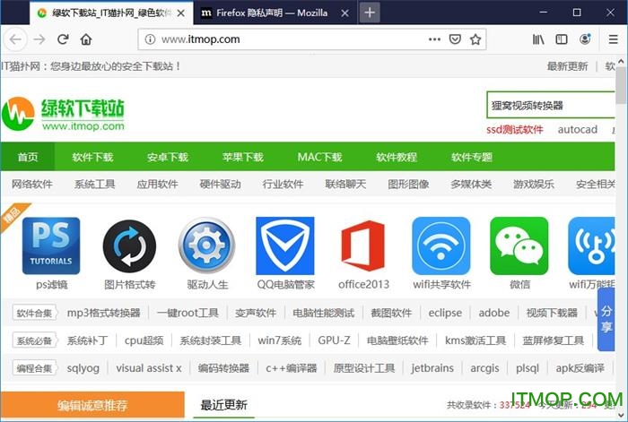
Task: Open the Firefox home page icon
Action: click(86, 39)
